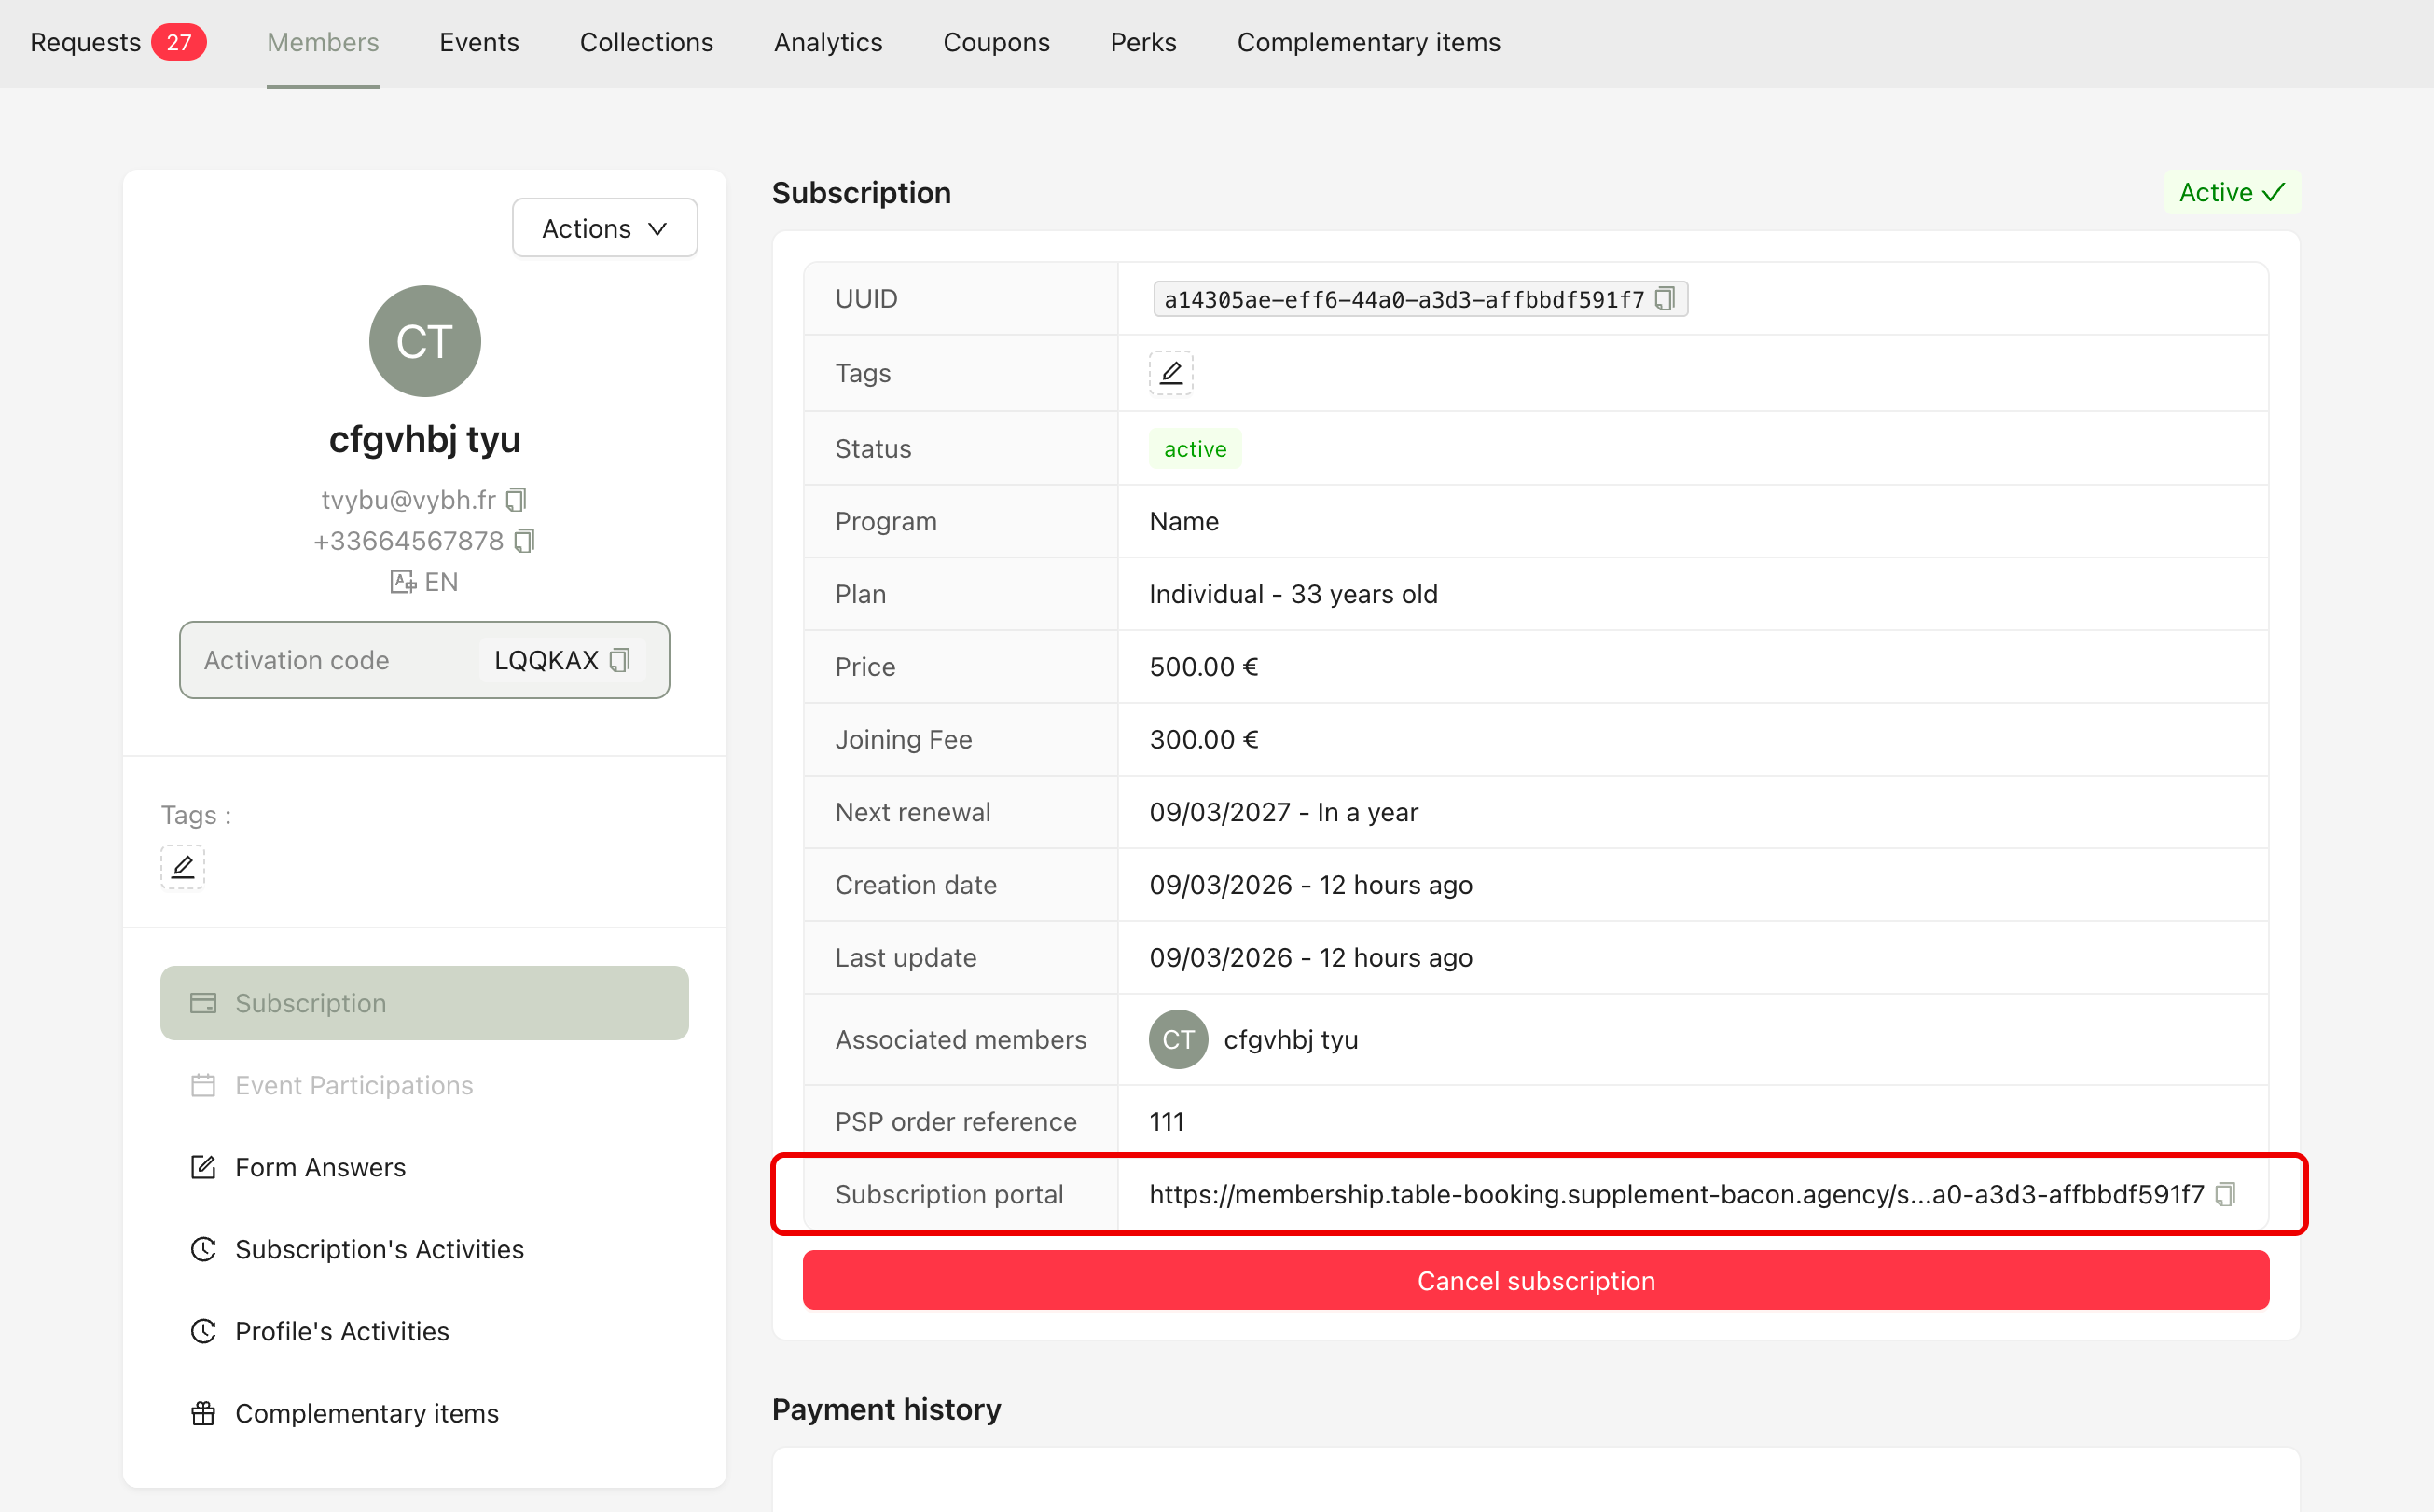Open the subscription portal link

1676,1194
